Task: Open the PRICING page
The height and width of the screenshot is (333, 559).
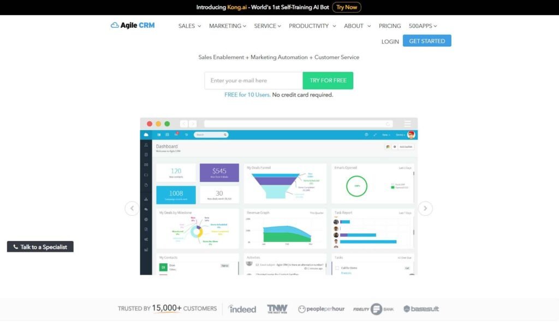Action: click(390, 26)
